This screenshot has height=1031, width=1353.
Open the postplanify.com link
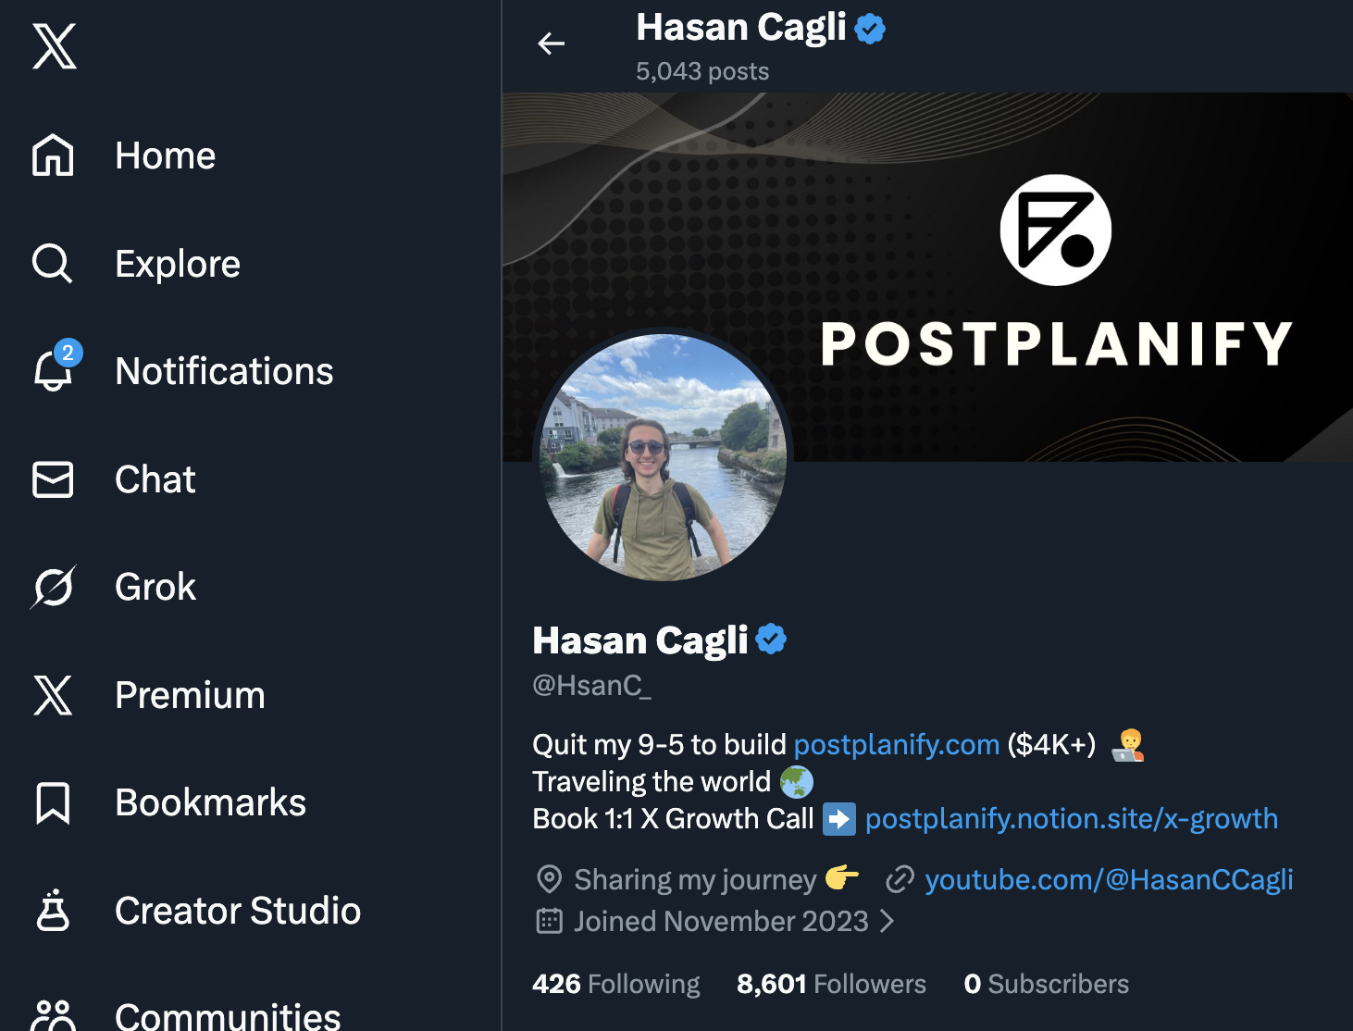point(895,744)
